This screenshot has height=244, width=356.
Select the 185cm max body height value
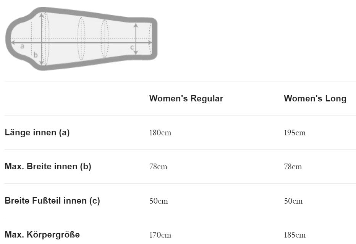coord(295,235)
